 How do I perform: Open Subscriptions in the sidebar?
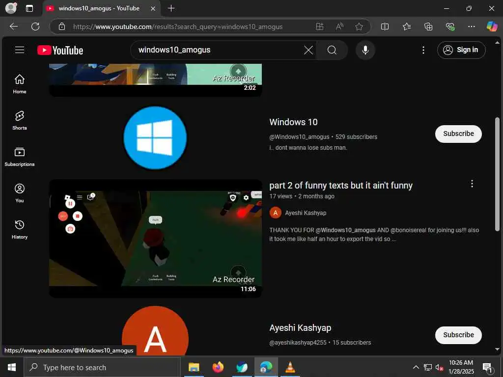point(20,157)
